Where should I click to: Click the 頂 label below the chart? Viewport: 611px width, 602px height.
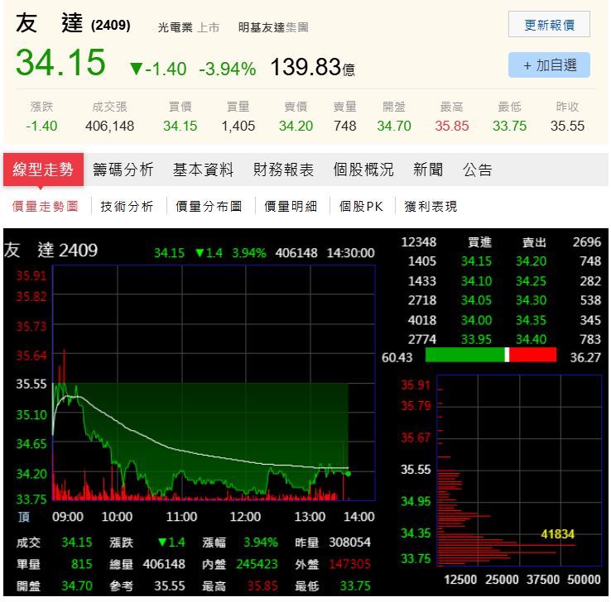pyautogui.click(x=24, y=517)
